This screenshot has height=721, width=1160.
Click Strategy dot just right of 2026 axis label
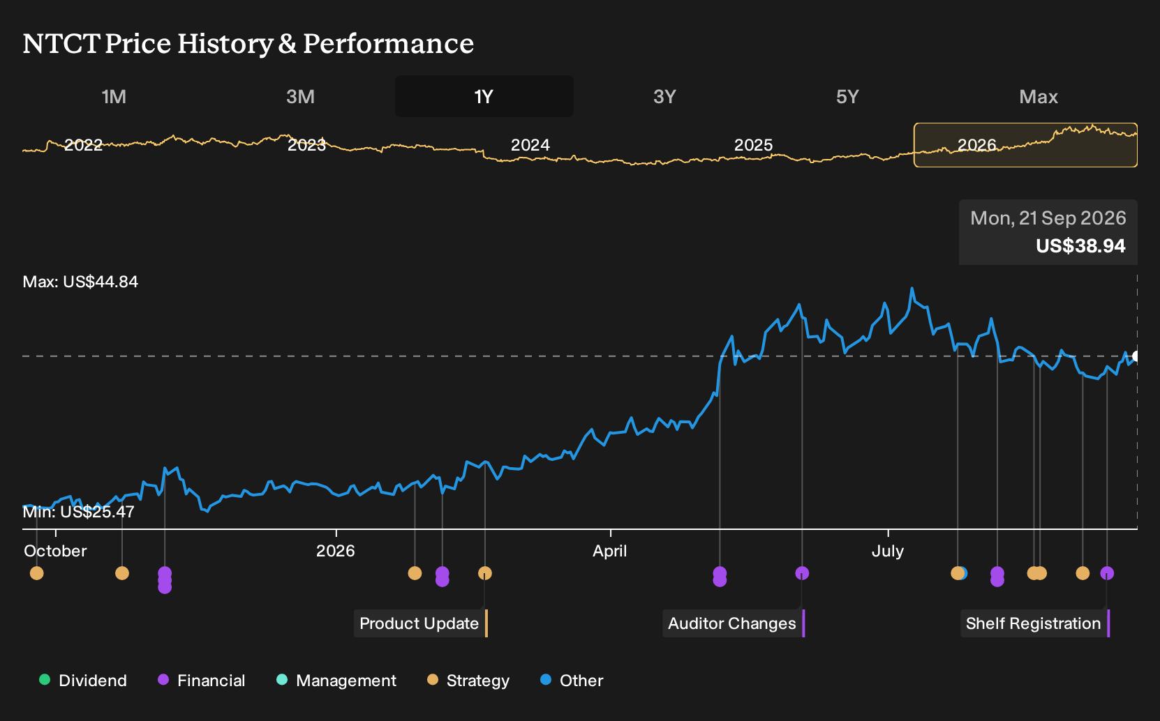(x=415, y=573)
